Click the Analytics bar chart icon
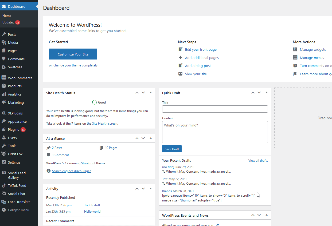Viewport: 332px width, 226px height. tap(4, 94)
